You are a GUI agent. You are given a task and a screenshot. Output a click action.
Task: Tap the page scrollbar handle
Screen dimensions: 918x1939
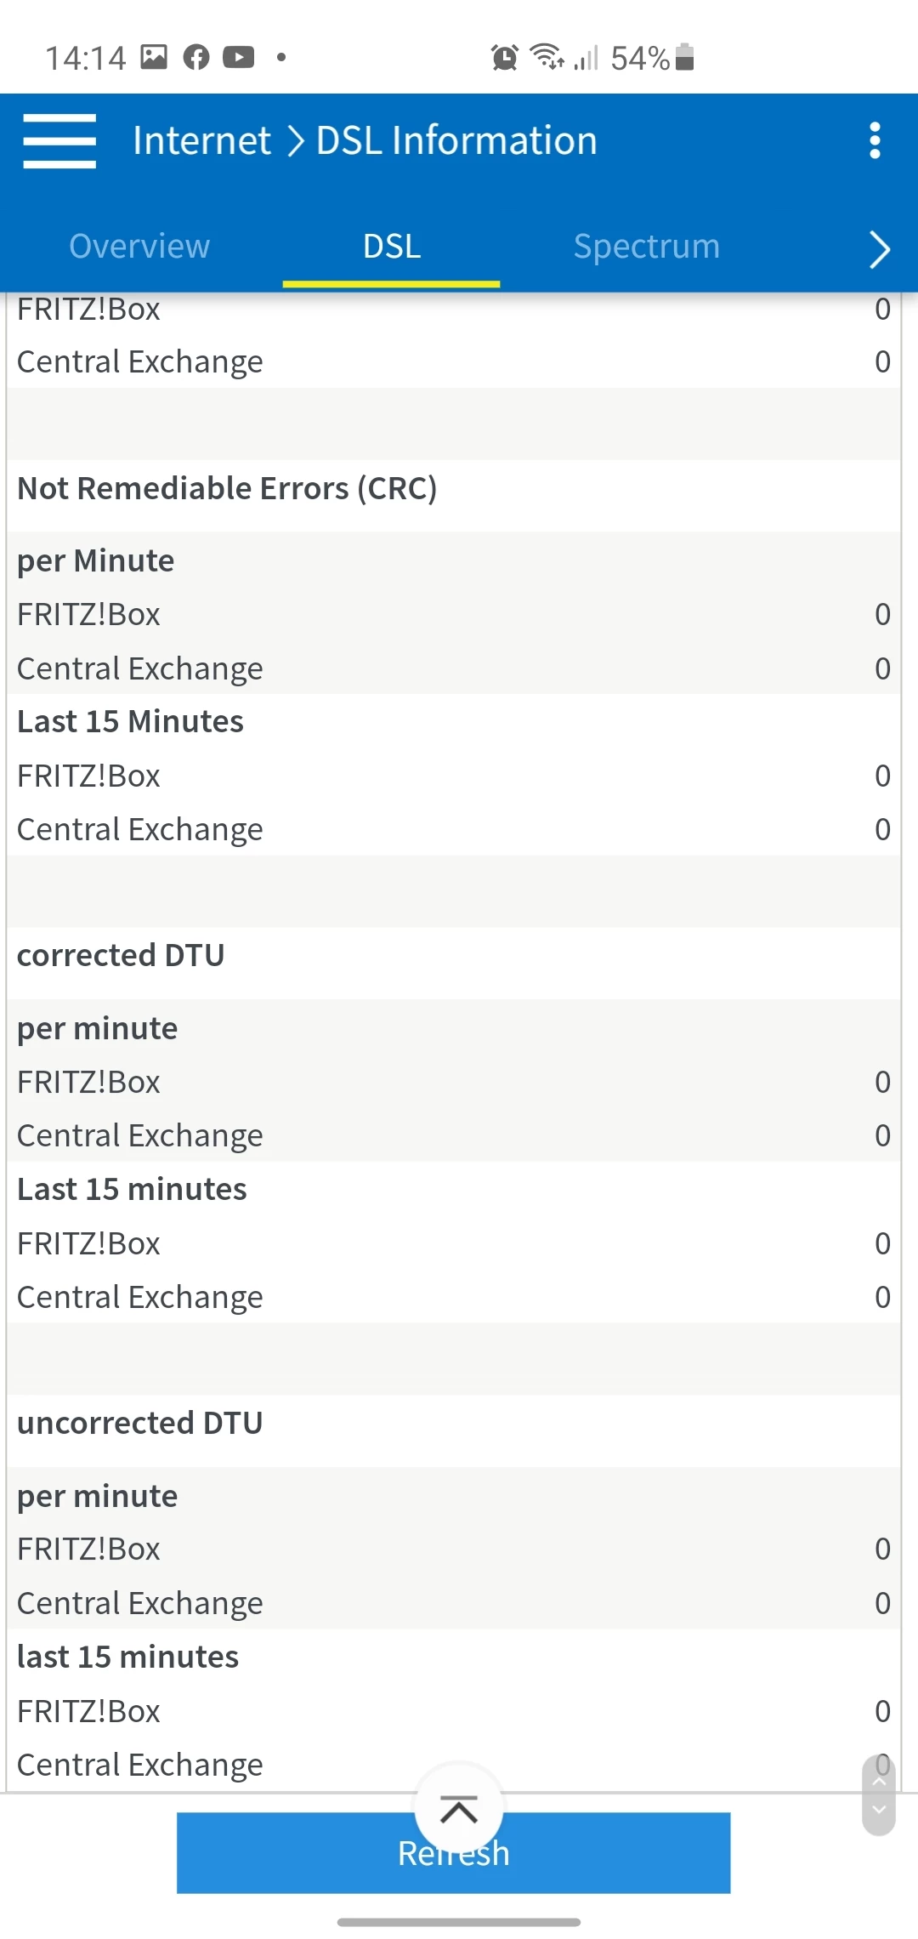(879, 1794)
